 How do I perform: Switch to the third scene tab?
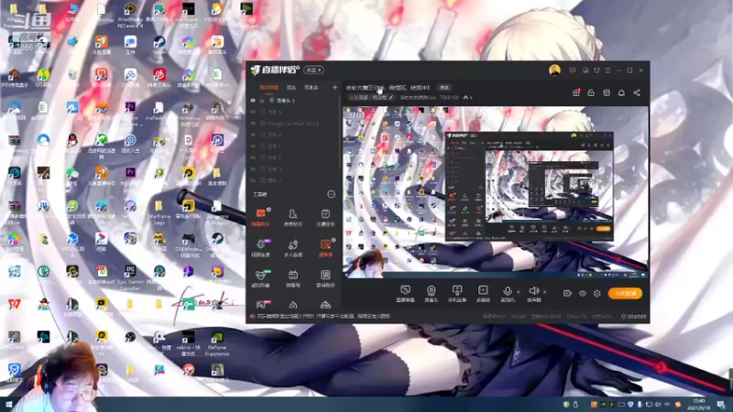click(x=312, y=87)
